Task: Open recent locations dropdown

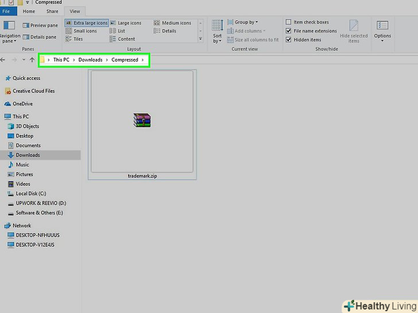Action: point(24,60)
